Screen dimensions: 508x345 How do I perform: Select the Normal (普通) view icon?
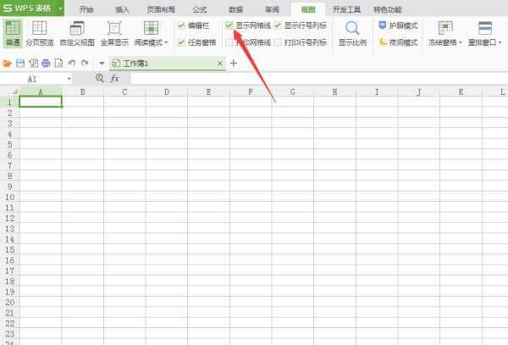coord(13,33)
